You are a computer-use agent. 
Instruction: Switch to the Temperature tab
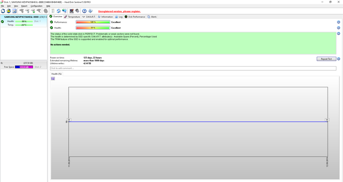72,17
